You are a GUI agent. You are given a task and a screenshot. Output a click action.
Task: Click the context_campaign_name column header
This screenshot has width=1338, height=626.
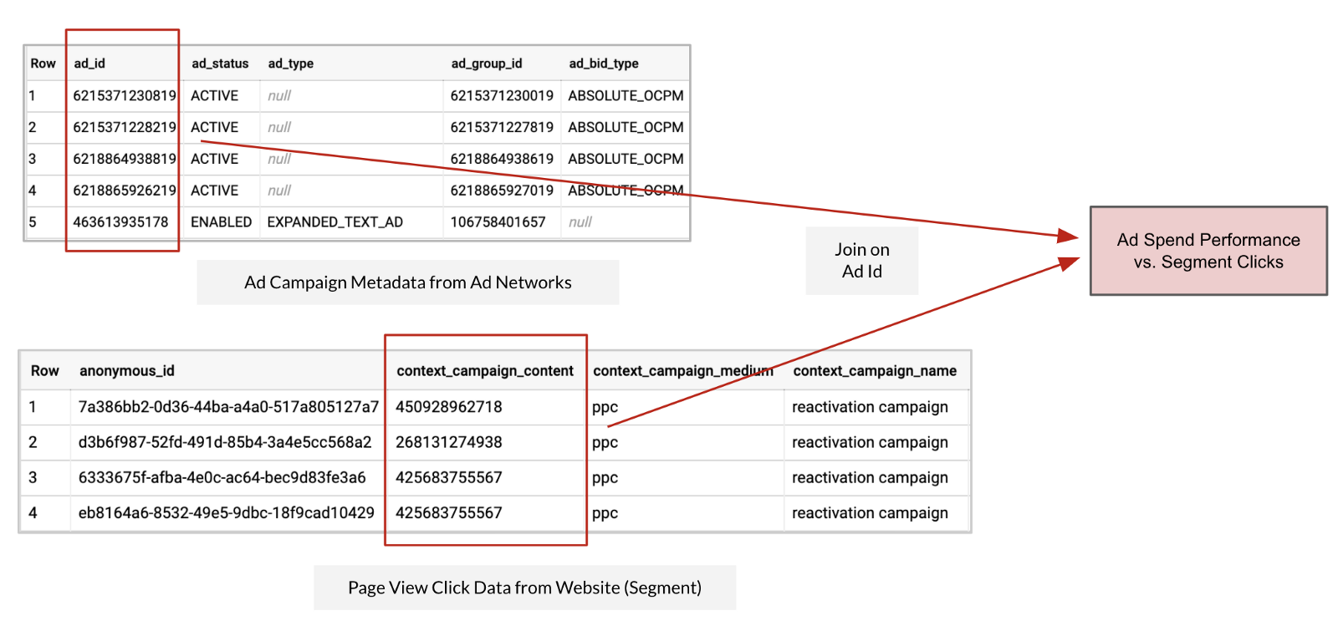pos(874,371)
